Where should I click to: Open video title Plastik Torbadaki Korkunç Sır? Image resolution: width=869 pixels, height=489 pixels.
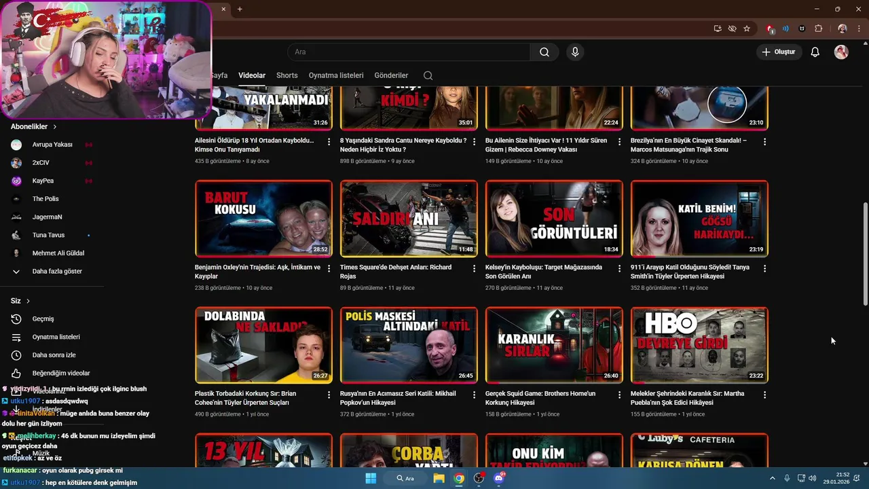point(245,398)
